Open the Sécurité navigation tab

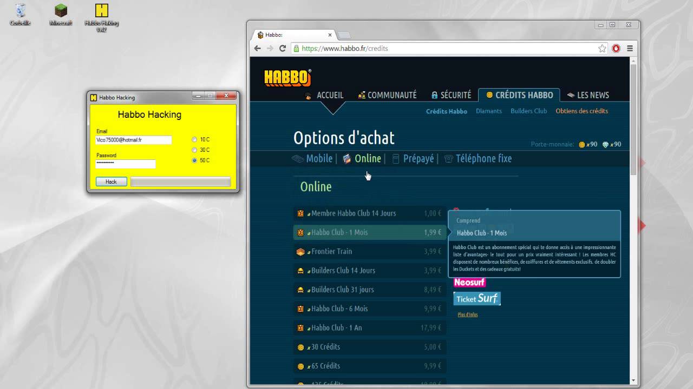click(x=451, y=95)
